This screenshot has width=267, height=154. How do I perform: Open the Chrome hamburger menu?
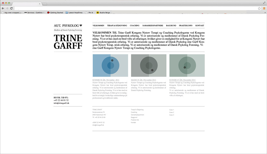264,8
